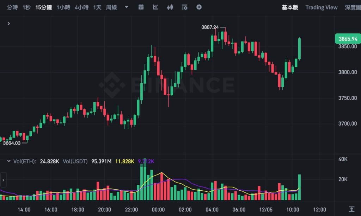Open the 深度圖 depth chart view
Viewport: 361px width, 216px height.
pos(353,7)
